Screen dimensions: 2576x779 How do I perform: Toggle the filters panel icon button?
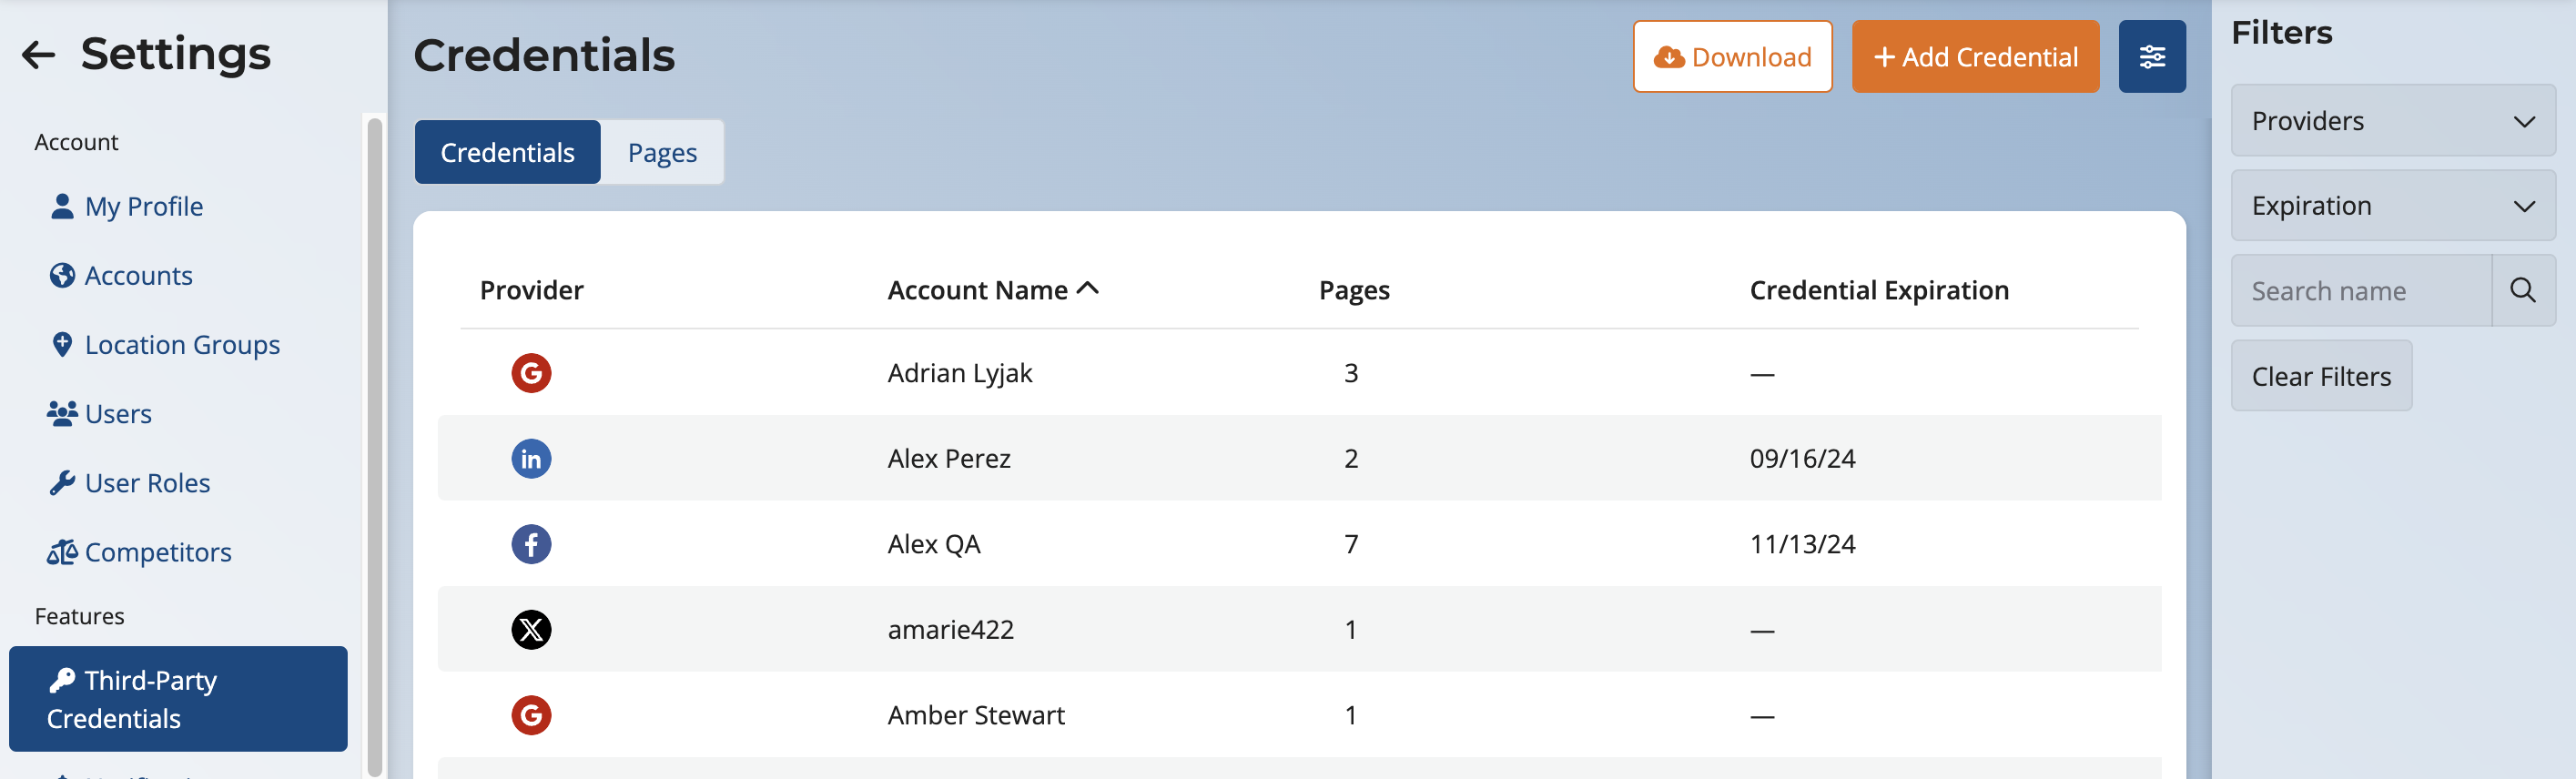click(2151, 57)
